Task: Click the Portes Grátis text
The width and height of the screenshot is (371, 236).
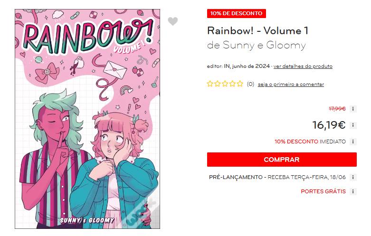Action: (x=323, y=191)
